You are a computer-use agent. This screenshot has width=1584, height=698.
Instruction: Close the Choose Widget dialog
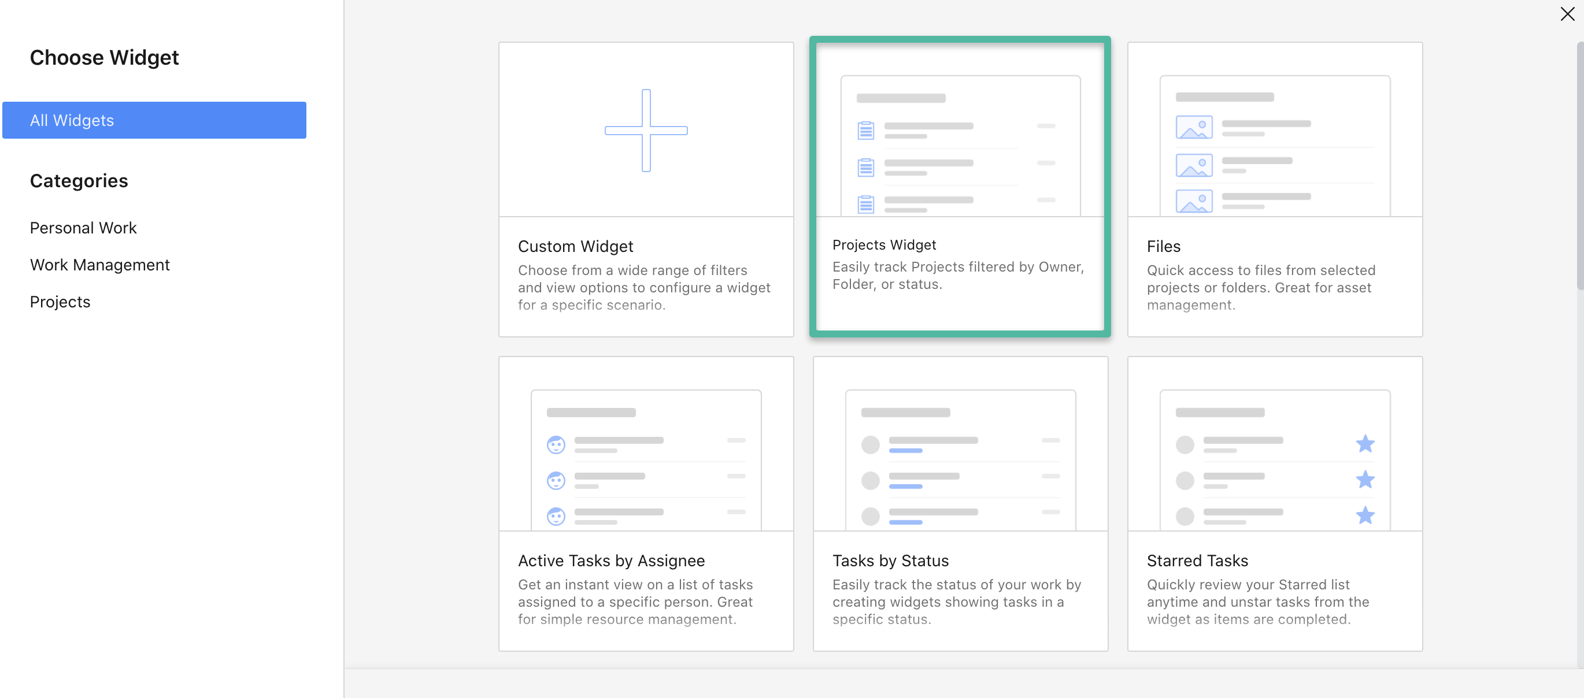[x=1567, y=14]
